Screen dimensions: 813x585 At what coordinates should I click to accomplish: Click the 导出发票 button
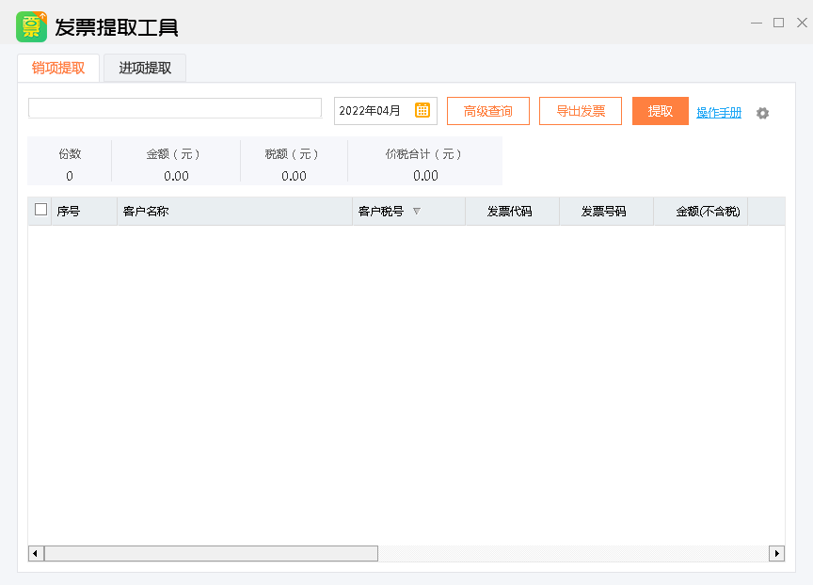581,111
